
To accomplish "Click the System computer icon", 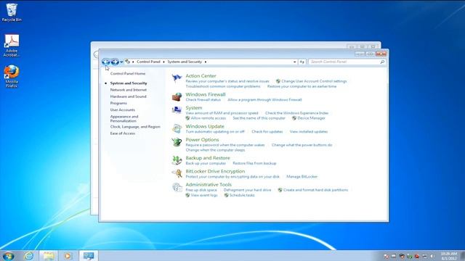I will coord(177,110).
